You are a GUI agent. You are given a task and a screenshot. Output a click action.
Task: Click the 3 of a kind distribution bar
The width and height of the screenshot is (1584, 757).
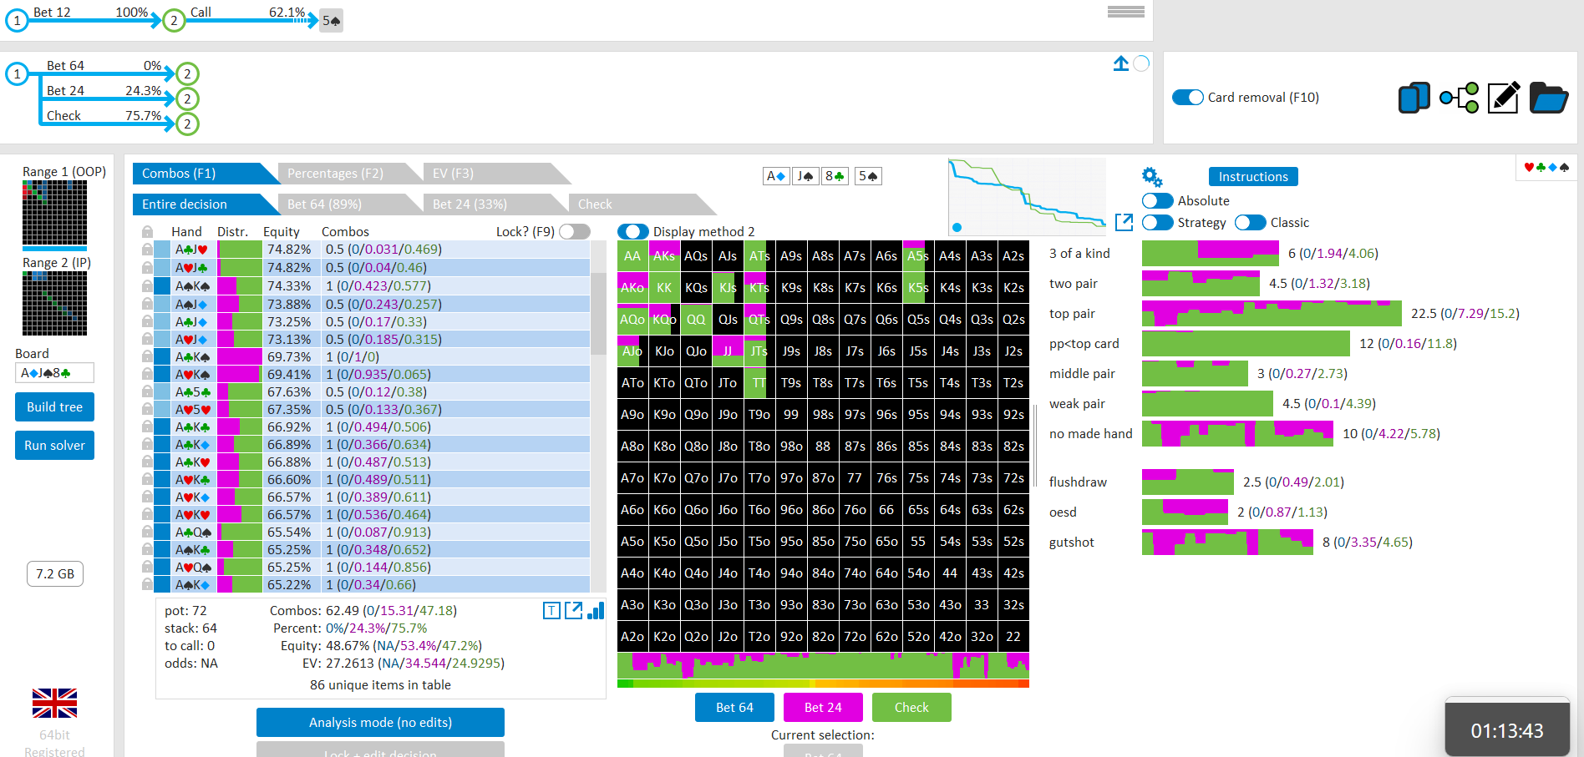[x=1211, y=254]
